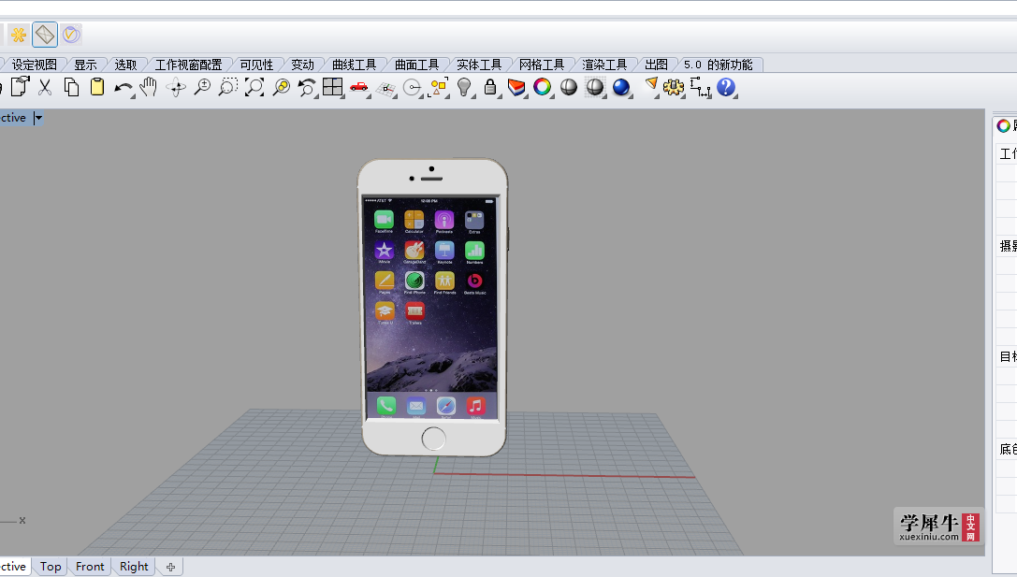Screen dimensions: 1017x577
Task: Click the dimension tool icon
Action: click(x=701, y=88)
